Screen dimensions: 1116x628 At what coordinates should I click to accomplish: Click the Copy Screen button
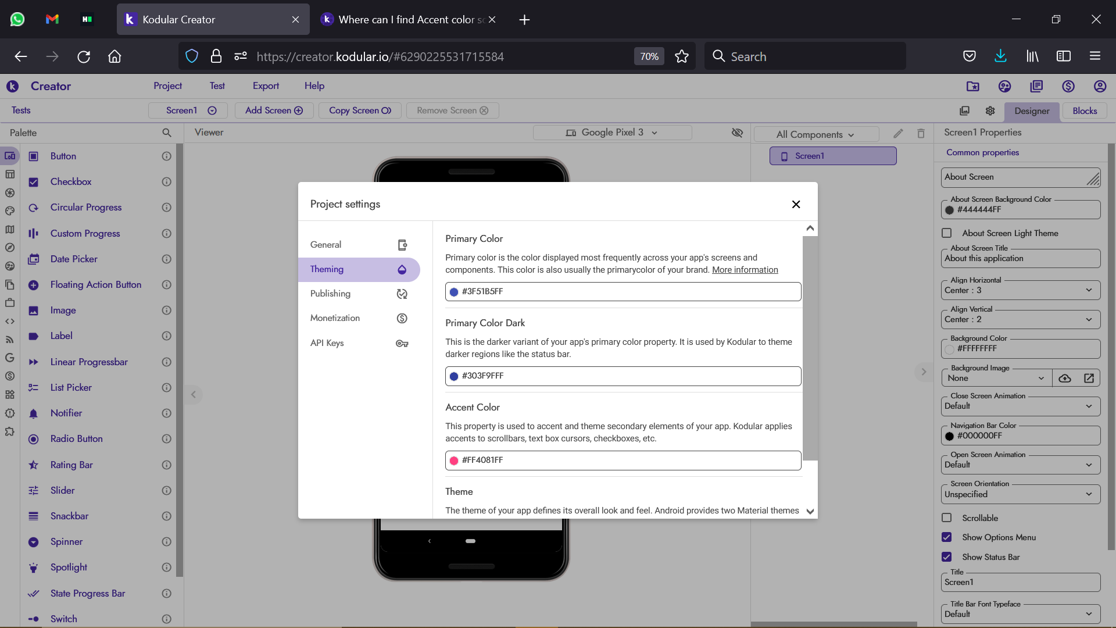[x=360, y=110]
